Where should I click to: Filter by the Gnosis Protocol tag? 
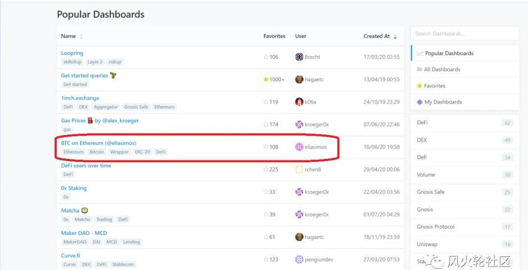pos(465,227)
